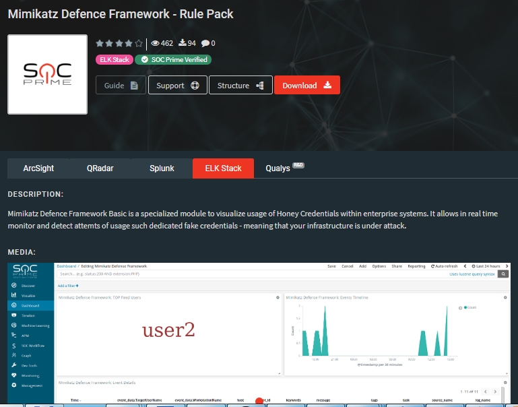Click the magnifier search submit button
The image size is (518, 407).
click(x=503, y=274)
